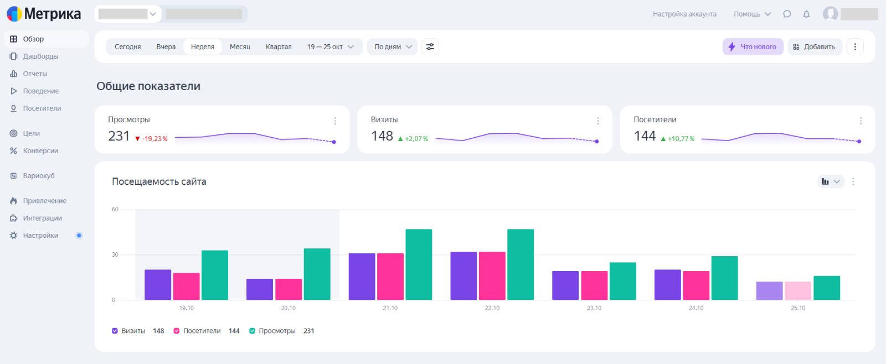The height and width of the screenshot is (364, 886).
Task: Toggle Посетители series checkbox in legend
Action: click(177, 331)
